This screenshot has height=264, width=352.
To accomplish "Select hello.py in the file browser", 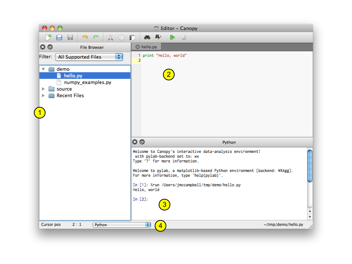I will pyautogui.click(x=73, y=76).
